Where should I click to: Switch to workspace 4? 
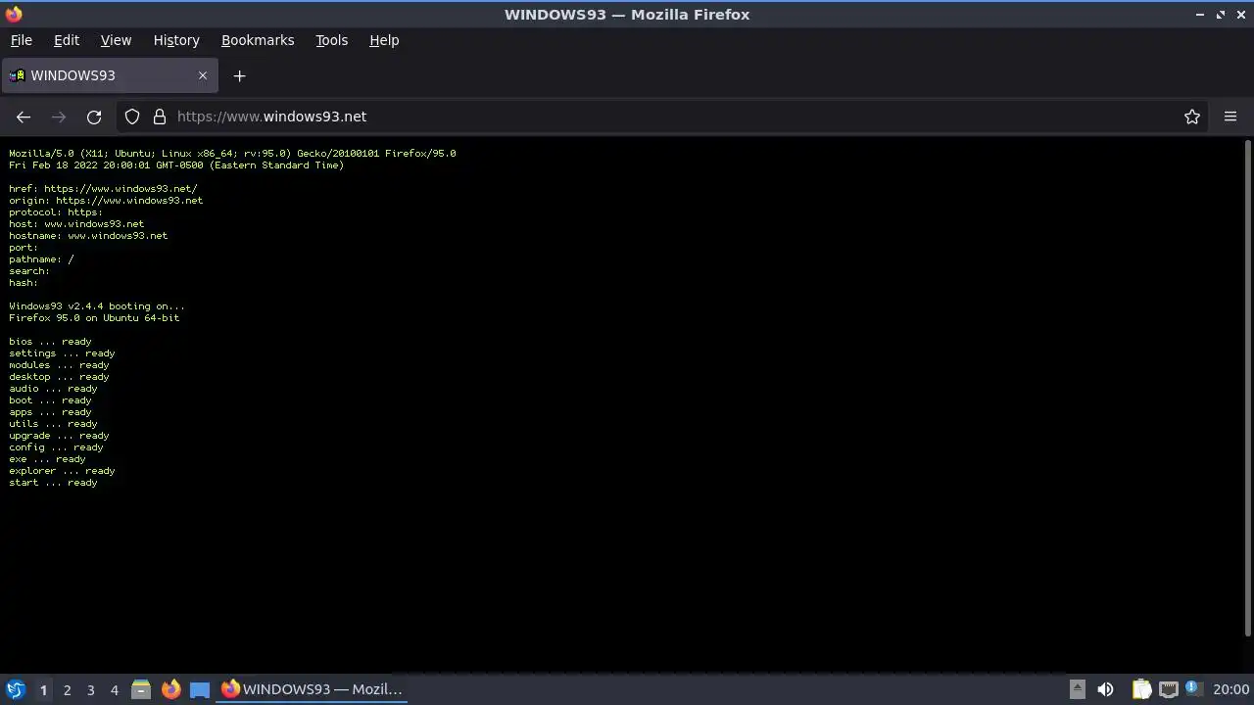tap(114, 689)
